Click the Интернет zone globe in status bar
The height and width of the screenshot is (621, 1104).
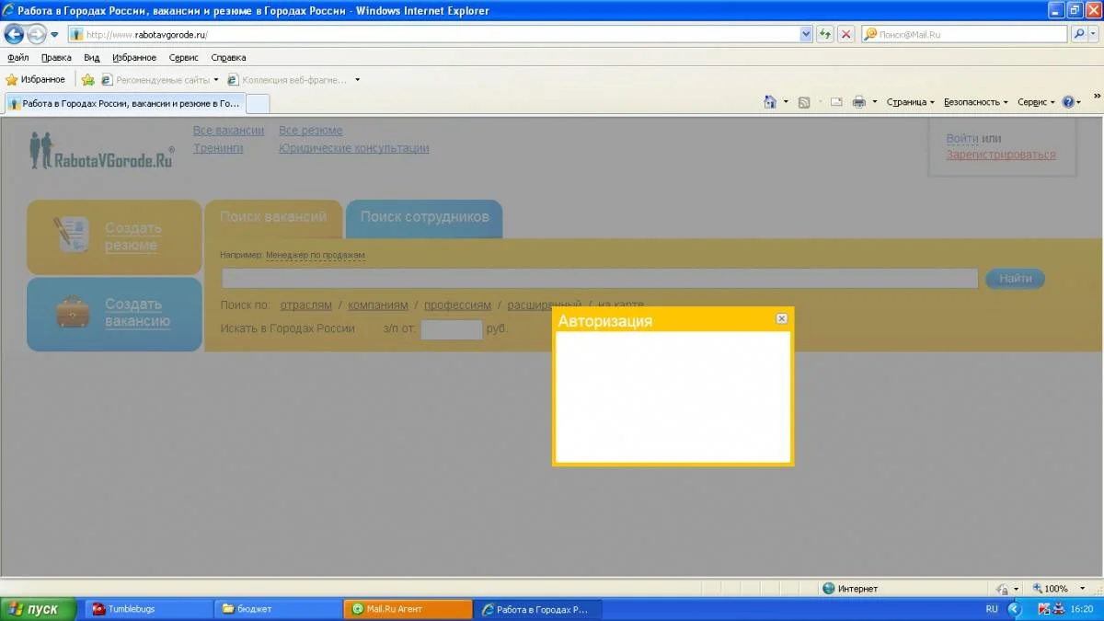coord(828,588)
